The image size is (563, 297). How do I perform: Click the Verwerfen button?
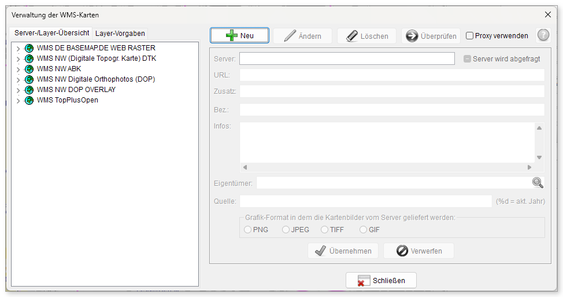tap(418, 251)
